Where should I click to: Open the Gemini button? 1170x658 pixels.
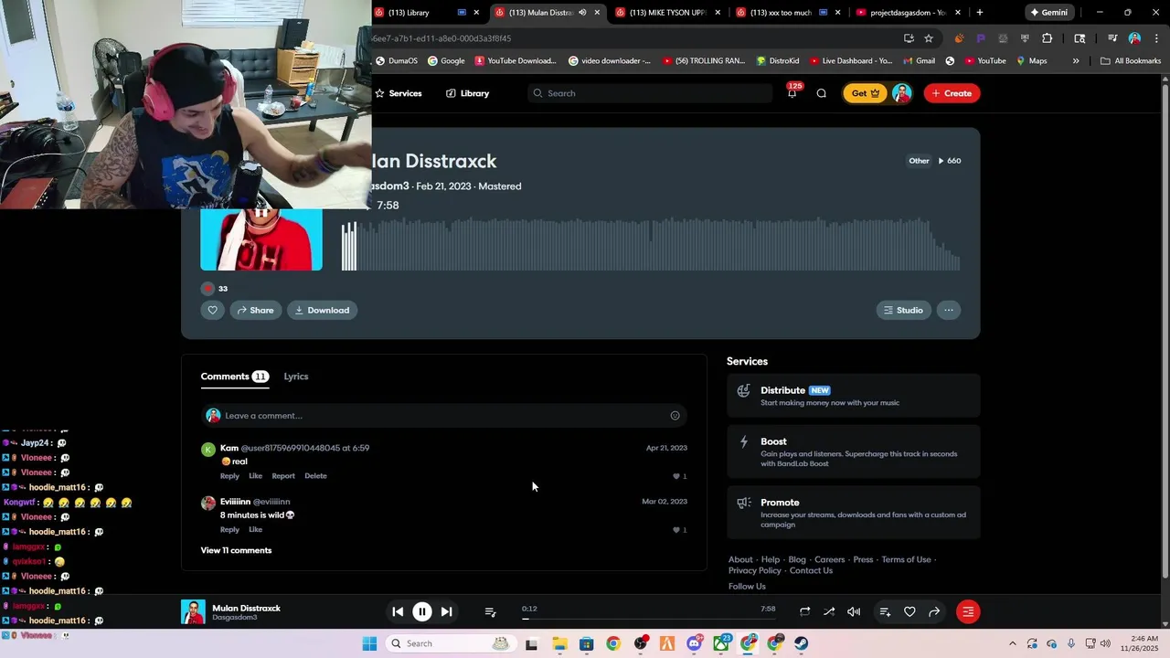point(1048,13)
